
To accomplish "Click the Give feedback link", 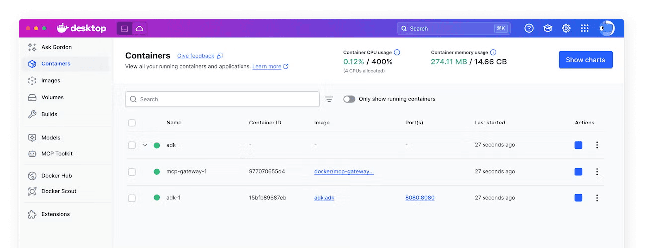I will 196,56.
